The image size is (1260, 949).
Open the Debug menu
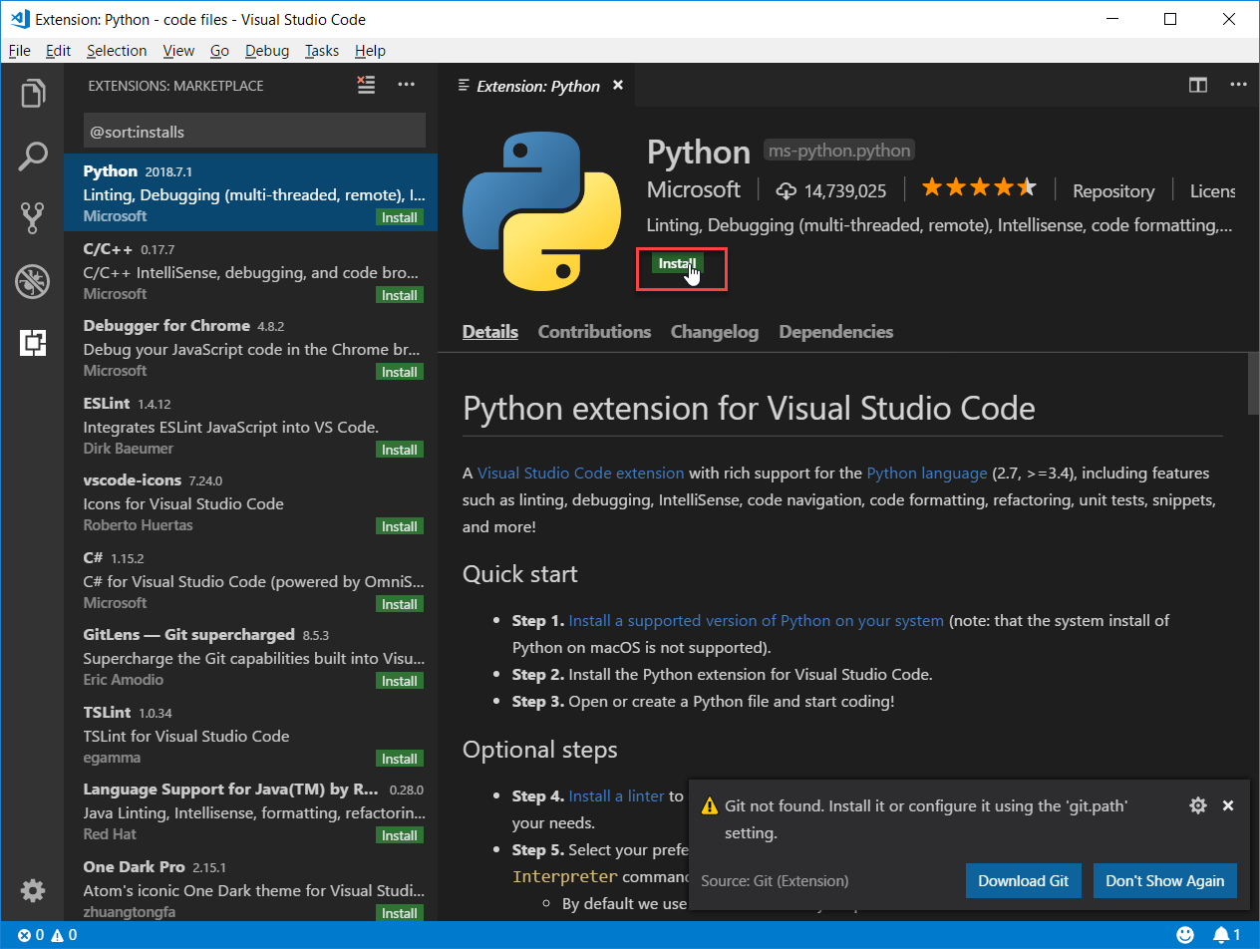(266, 51)
